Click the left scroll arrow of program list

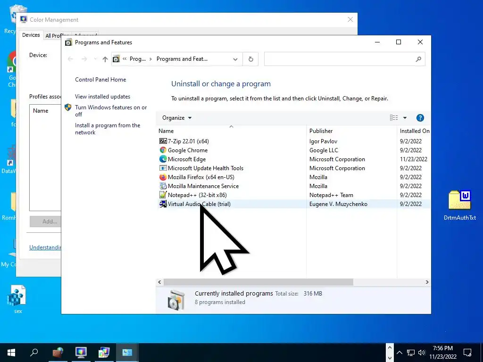pos(159,282)
